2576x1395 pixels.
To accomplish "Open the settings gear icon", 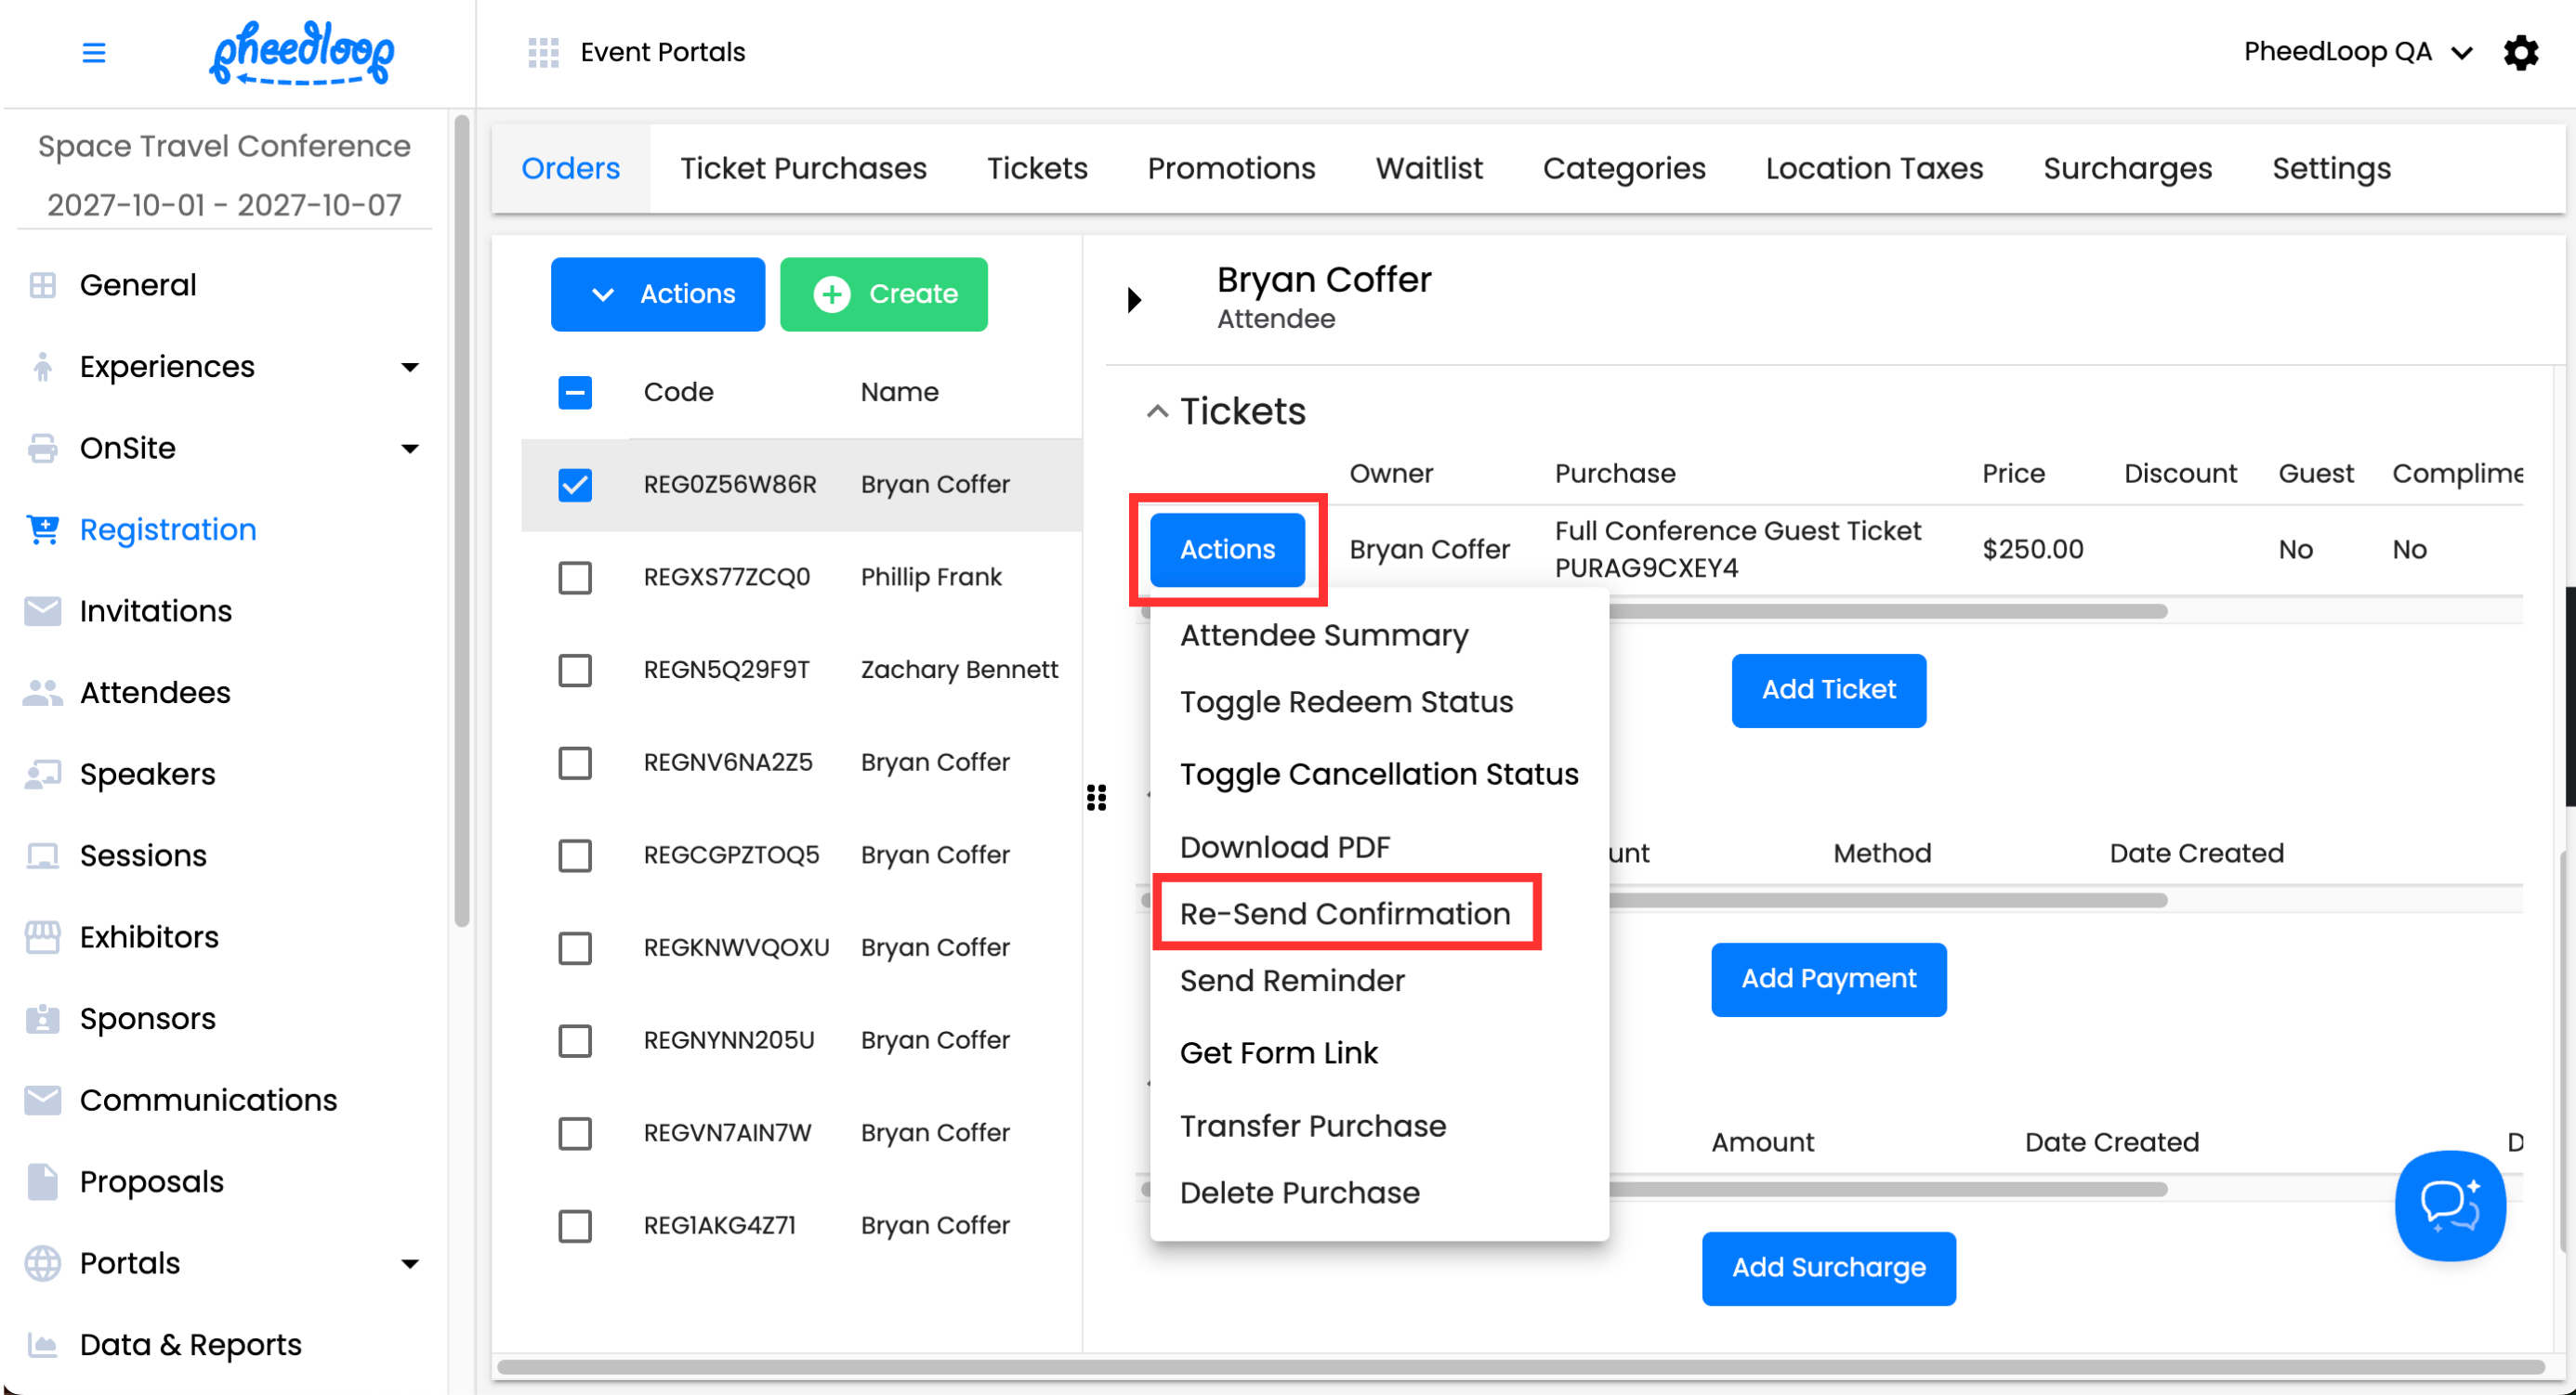I will click(x=2520, y=52).
